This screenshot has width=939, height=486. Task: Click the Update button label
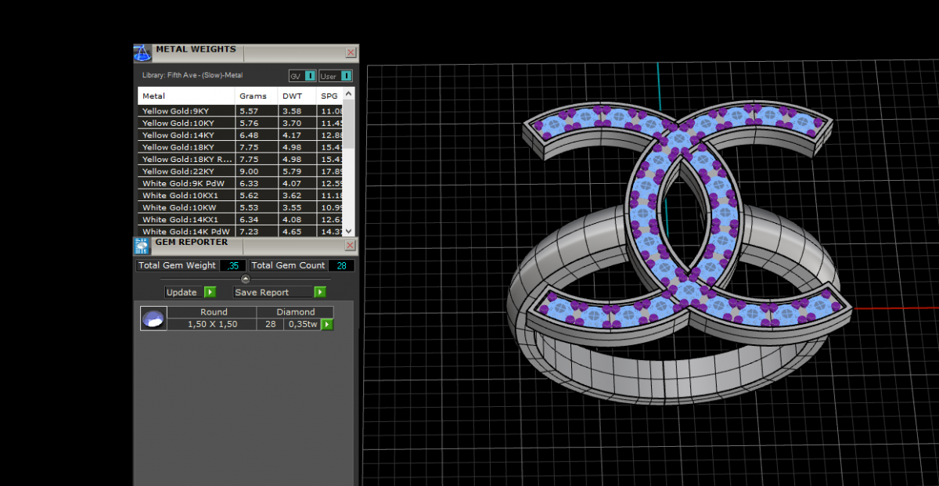[x=182, y=293]
